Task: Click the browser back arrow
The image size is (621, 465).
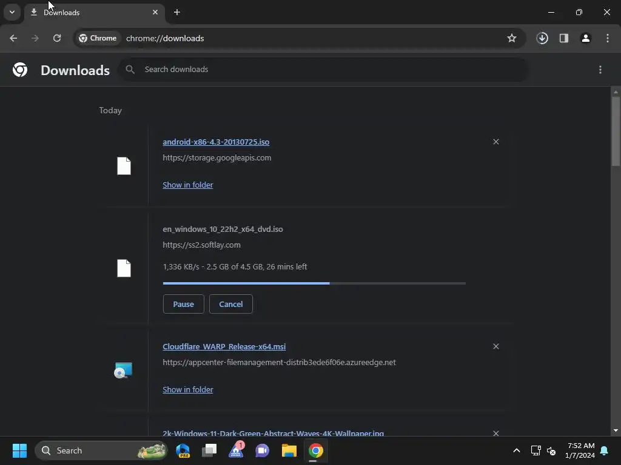Action: 13,38
